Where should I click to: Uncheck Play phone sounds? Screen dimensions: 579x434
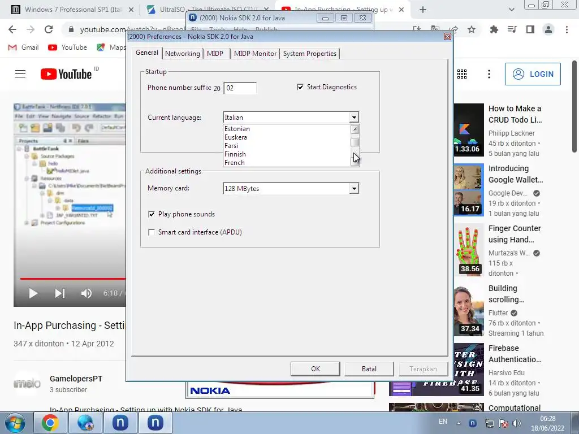152,214
